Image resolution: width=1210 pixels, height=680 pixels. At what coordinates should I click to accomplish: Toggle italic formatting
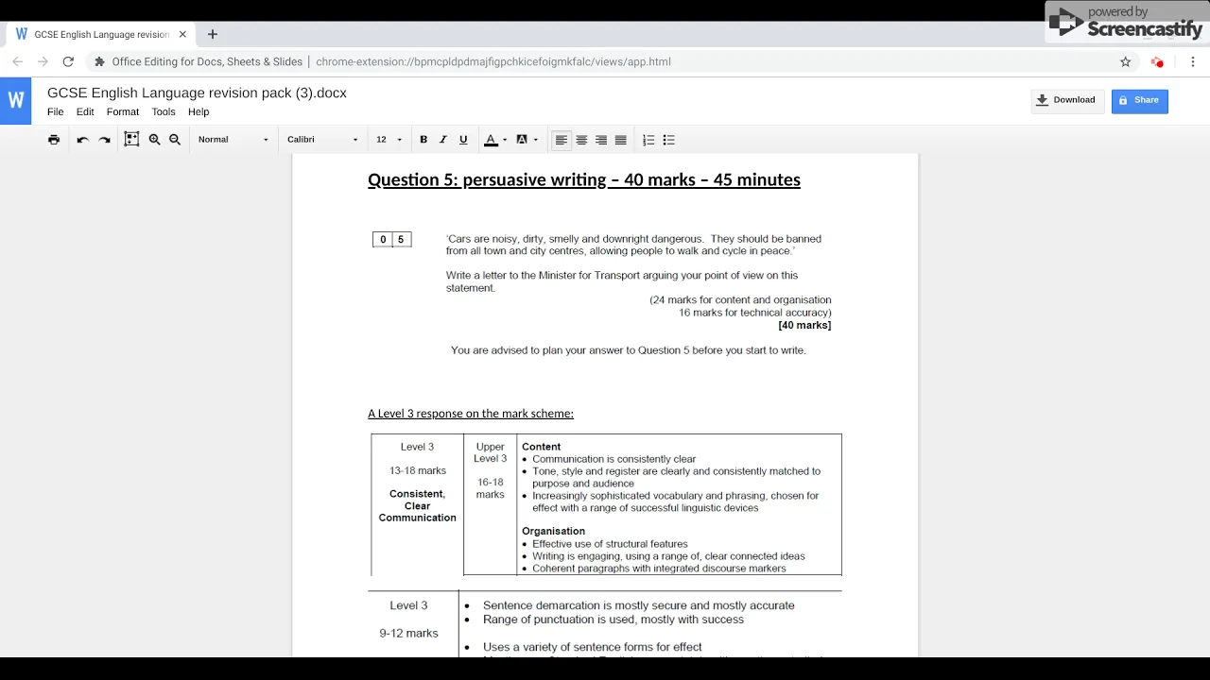pyautogui.click(x=442, y=140)
